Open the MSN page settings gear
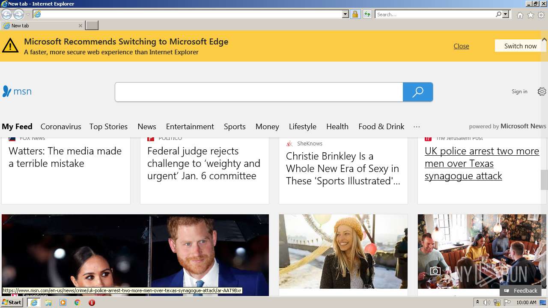The image size is (548, 308). click(542, 92)
